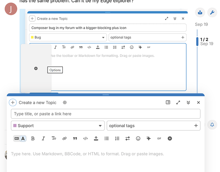
Task: Toggle Markdown or rich text editor mode
Action: pyautogui.click(x=20, y=139)
